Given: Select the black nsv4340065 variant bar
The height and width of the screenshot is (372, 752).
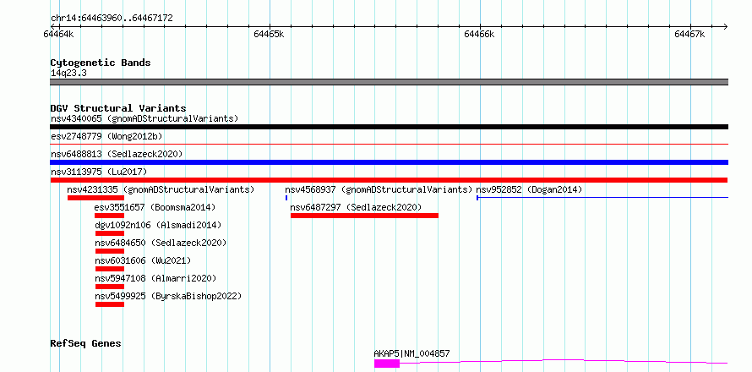Looking at the screenshot, I should pyautogui.click(x=389, y=127).
